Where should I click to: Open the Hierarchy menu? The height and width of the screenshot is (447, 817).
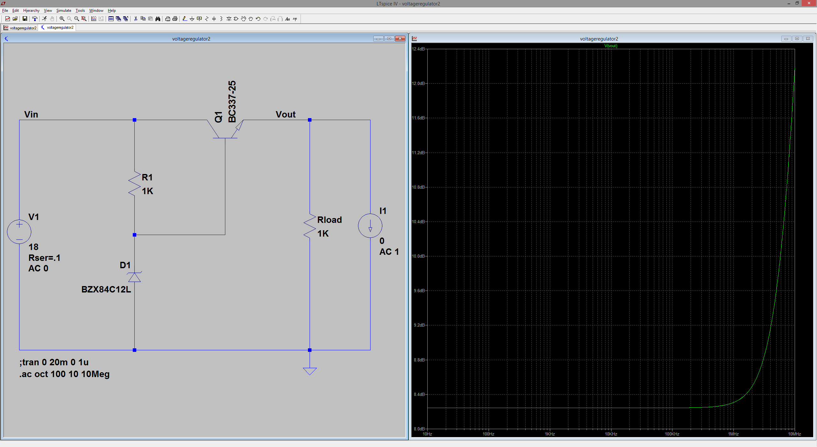coord(31,11)
